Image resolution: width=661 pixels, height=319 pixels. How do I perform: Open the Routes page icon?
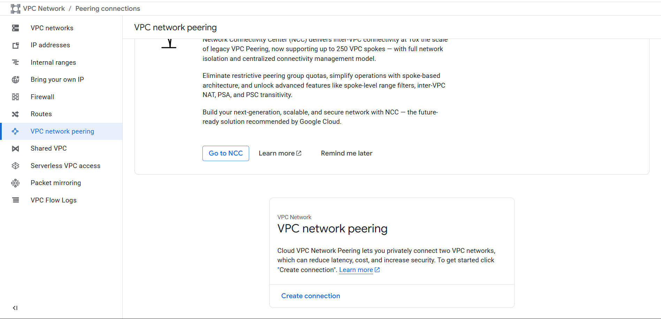coord(15,114)
